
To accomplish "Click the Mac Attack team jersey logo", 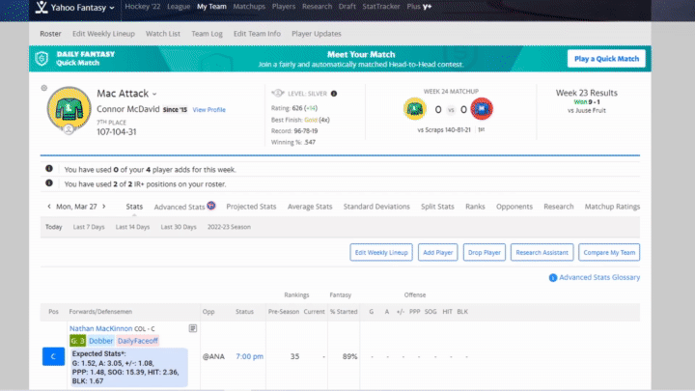I will [x=69, y=108].
